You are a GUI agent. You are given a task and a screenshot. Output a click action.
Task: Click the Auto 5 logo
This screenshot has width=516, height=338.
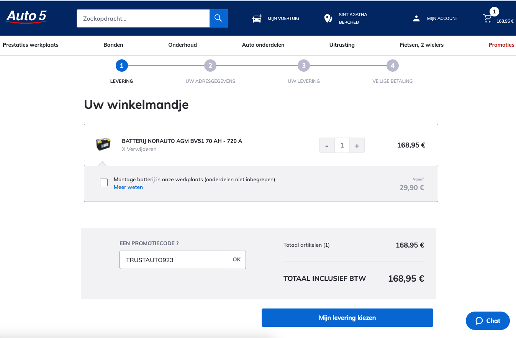point(26,16)
